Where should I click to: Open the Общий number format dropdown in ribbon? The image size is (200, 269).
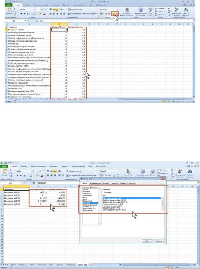tap(118, 171)
